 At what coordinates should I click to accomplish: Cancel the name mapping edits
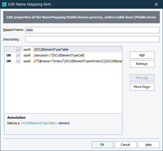[126, 145]
